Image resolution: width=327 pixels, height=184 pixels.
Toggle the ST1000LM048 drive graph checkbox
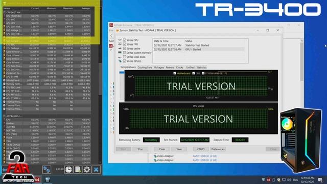203,73
